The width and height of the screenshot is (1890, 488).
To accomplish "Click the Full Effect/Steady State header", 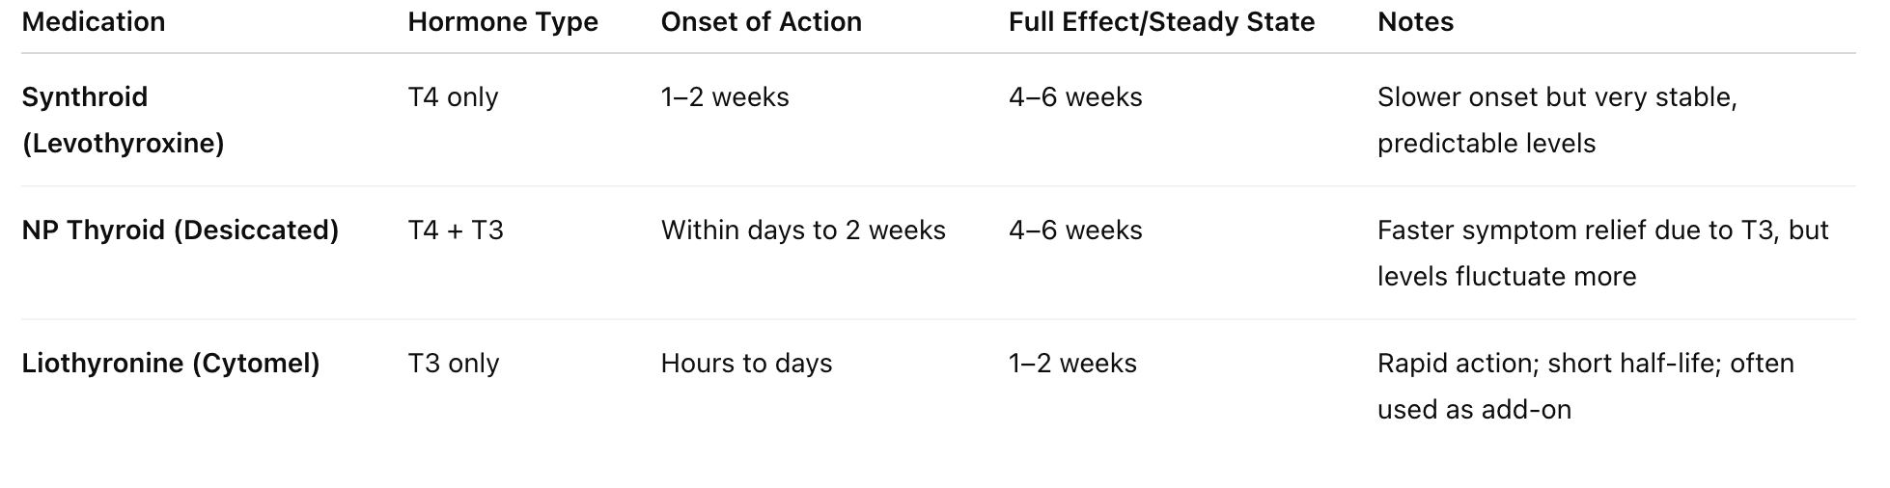I will pos(1161,22).
